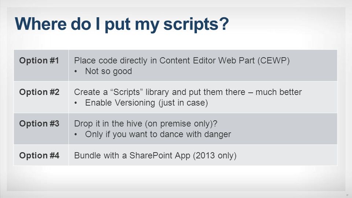Select the "Option #2" label cell

[41, 97]
